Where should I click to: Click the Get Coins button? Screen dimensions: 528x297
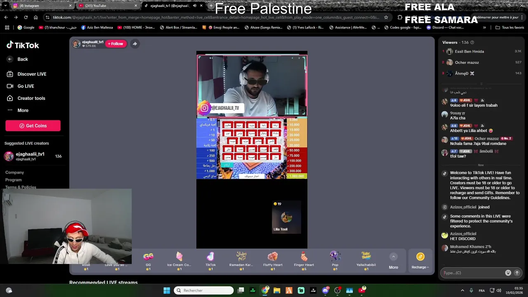(x=33, y=126)
